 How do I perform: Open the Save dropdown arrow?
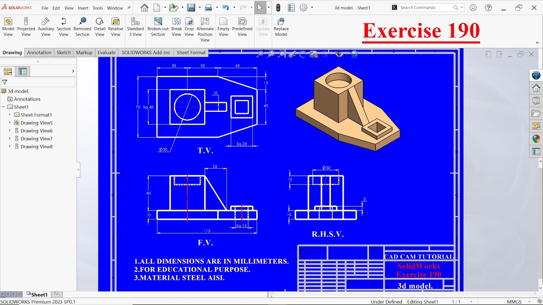199,8
